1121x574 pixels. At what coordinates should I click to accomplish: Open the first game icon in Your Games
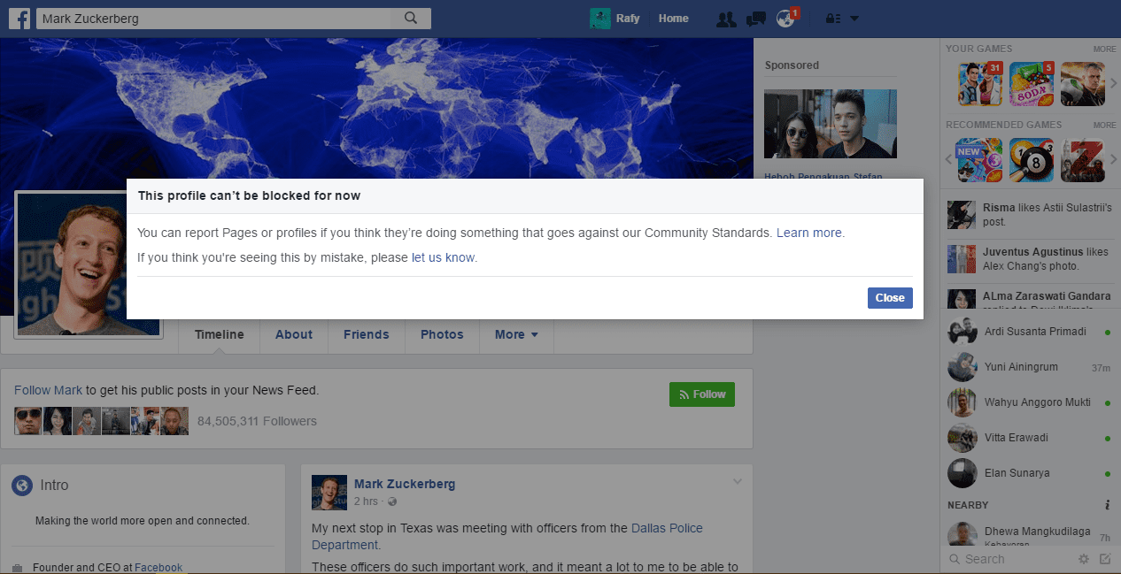980,84
